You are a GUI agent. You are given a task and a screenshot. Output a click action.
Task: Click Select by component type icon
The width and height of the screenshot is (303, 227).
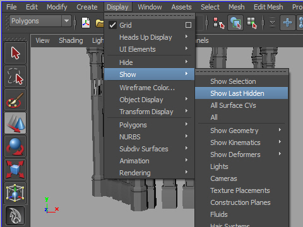252,23
